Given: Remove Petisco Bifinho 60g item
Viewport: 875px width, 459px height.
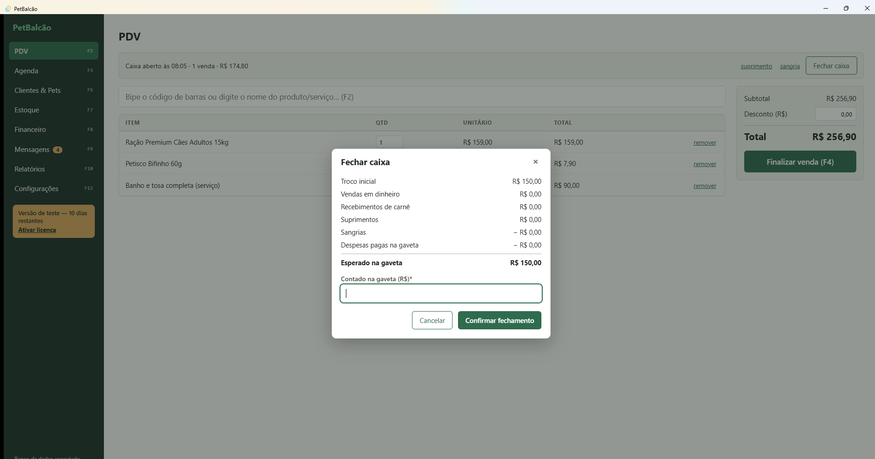Looking at the screenshot, I should (705, 164).
